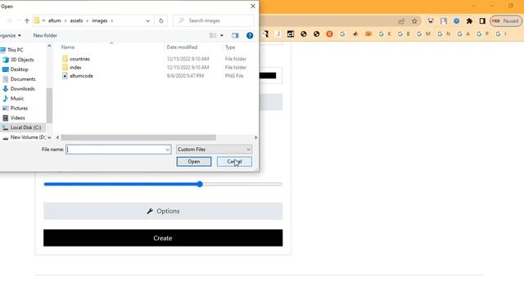This screenshot has width=524, height=294.
Task: Select the index folder
Action: click(x=75, y=67)
